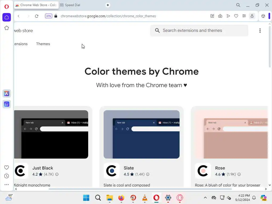The width and height of the screenshot is (272, 204).
Task: Open the Opera main menu logo
Action: coord(7,7)
